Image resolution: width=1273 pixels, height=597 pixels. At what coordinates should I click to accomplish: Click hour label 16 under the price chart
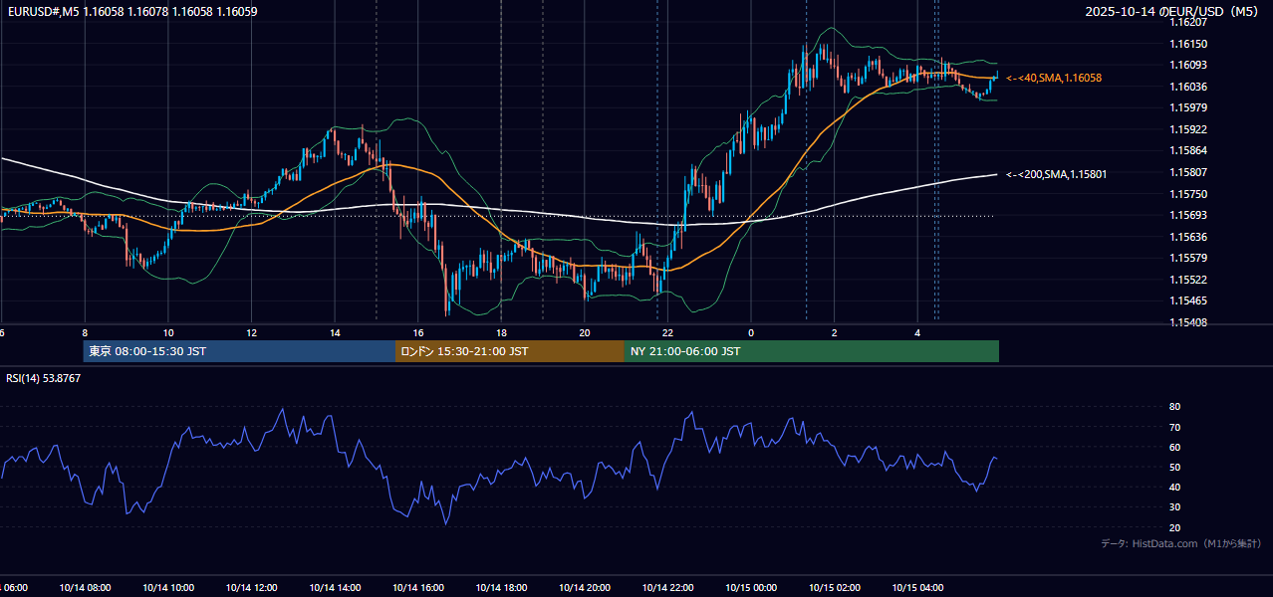[418, 332]
